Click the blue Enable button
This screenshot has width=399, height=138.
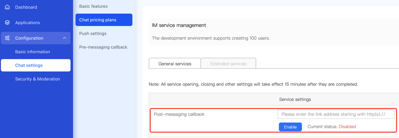coord(290,127)
